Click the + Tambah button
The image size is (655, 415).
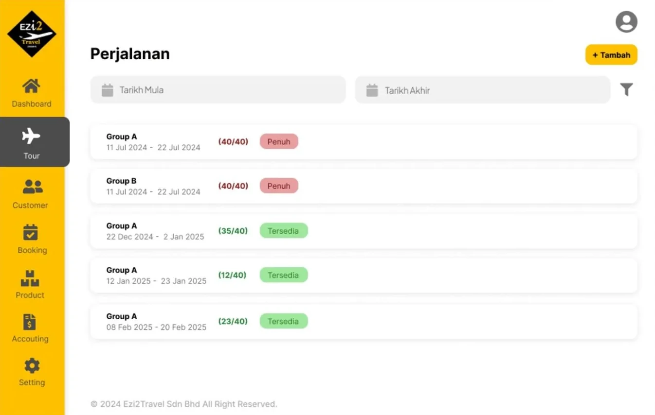tap(611, 55)
